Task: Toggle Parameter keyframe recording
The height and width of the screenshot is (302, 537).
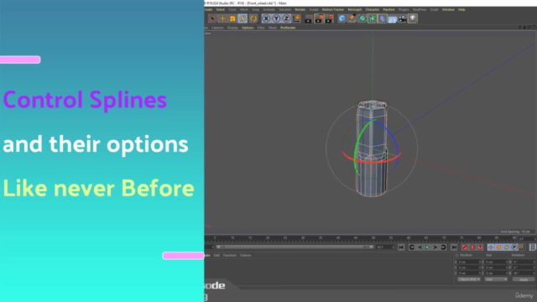Action: pyautogui.click(x=514, y=247)
